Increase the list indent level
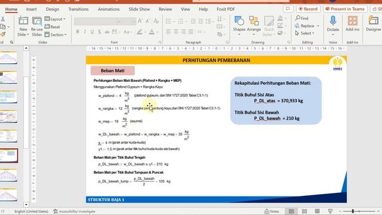This screenshot has width=382, height=215. click(201, 21)
